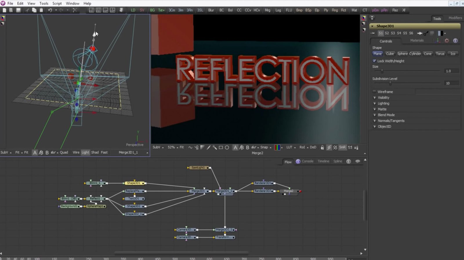Select the ellipse shape icon in viewer toolbar

[x=227, y=148]
